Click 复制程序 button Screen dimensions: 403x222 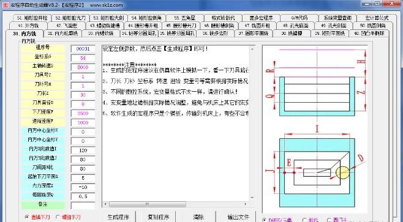click(x=158, y=217)
